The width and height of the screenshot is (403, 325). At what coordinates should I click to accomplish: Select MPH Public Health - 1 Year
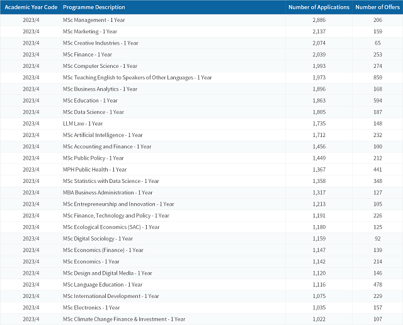(95, 170)
